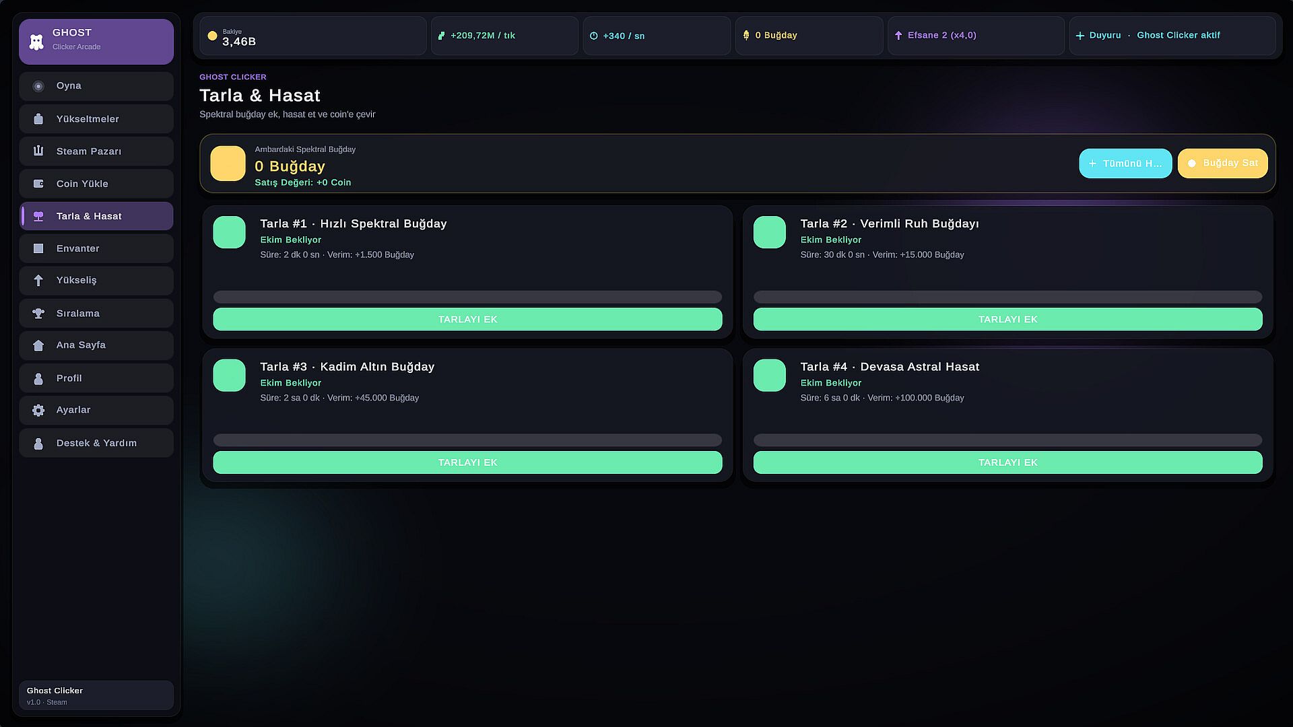Click the Coin Yükle wallet icon

38,184
